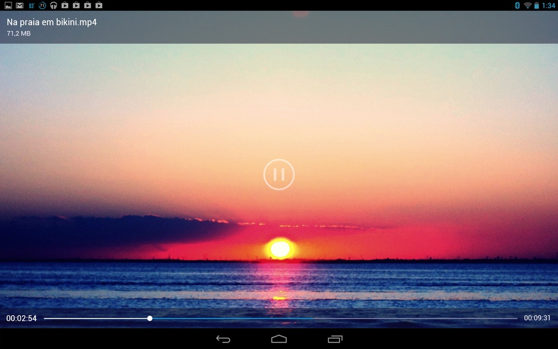Tap the Wi-Fi signal status icon
Image resolution: width=558 pixels, height=349 pixels.
click(x=528, y=5)
